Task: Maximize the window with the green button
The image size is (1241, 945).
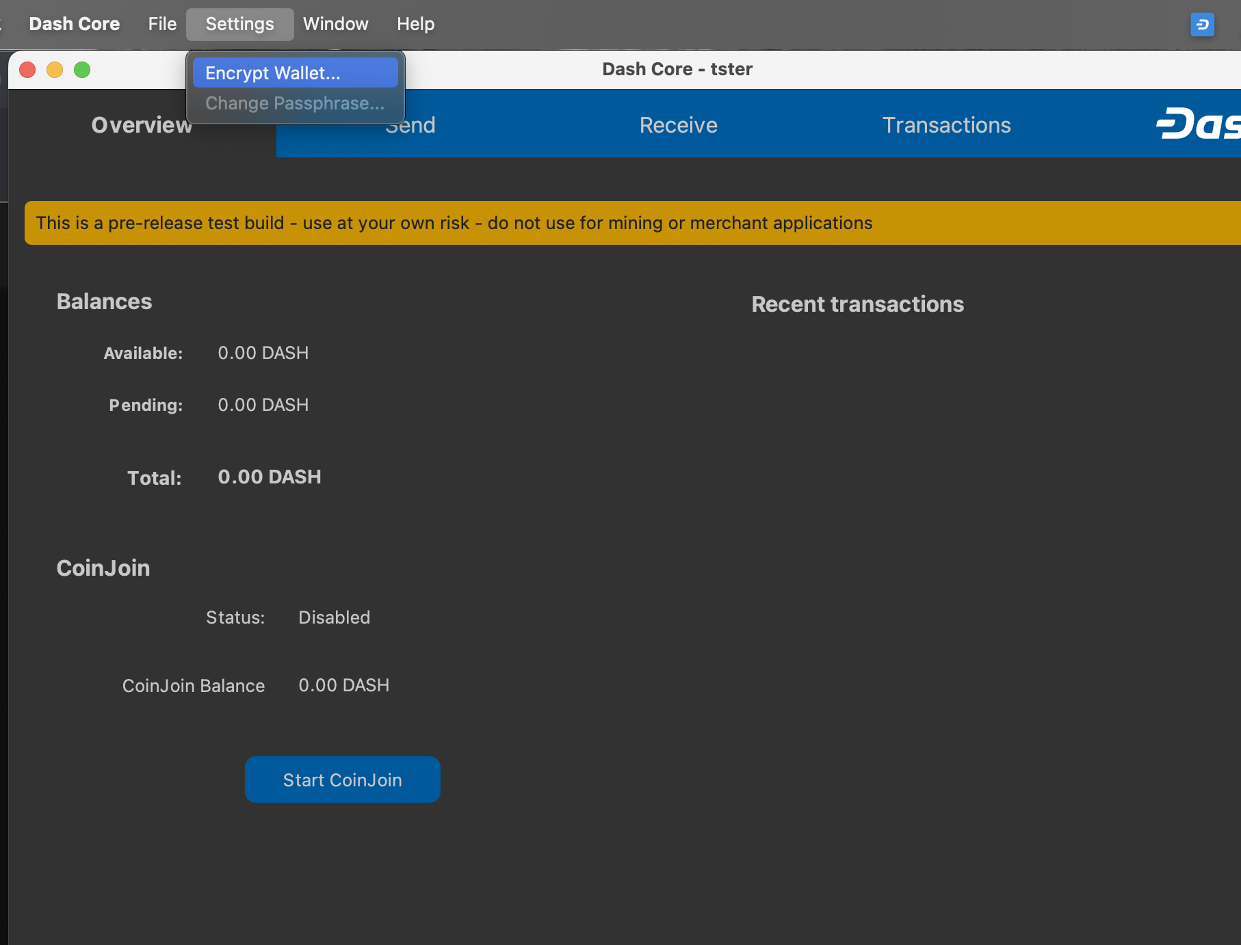Action: click(x=82, y=70)
